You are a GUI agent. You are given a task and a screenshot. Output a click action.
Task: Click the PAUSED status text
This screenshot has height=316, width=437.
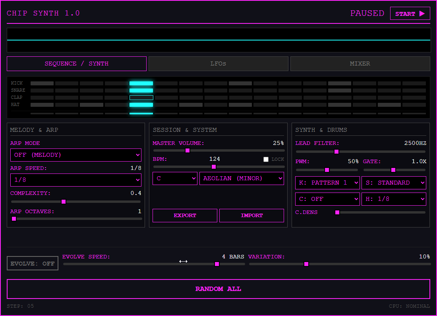click(x=367, y=13)
